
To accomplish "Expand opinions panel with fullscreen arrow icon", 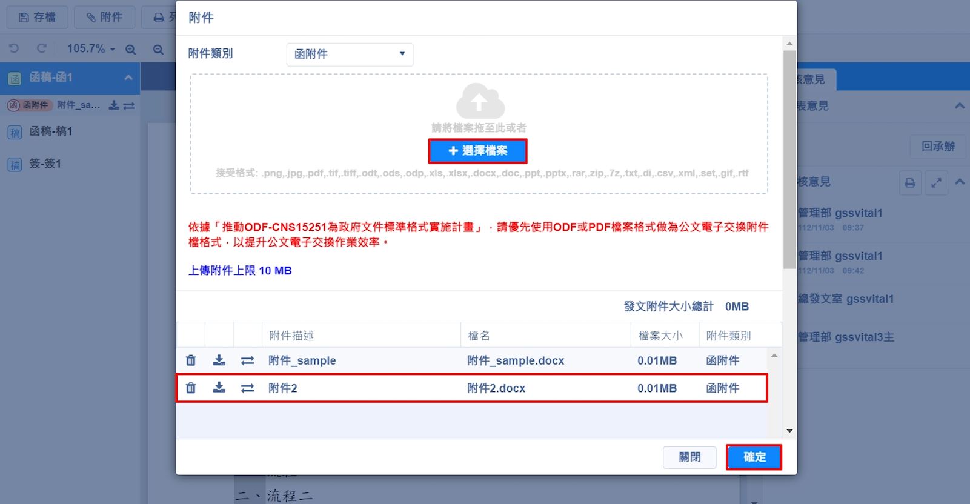I will pos(936,182).
